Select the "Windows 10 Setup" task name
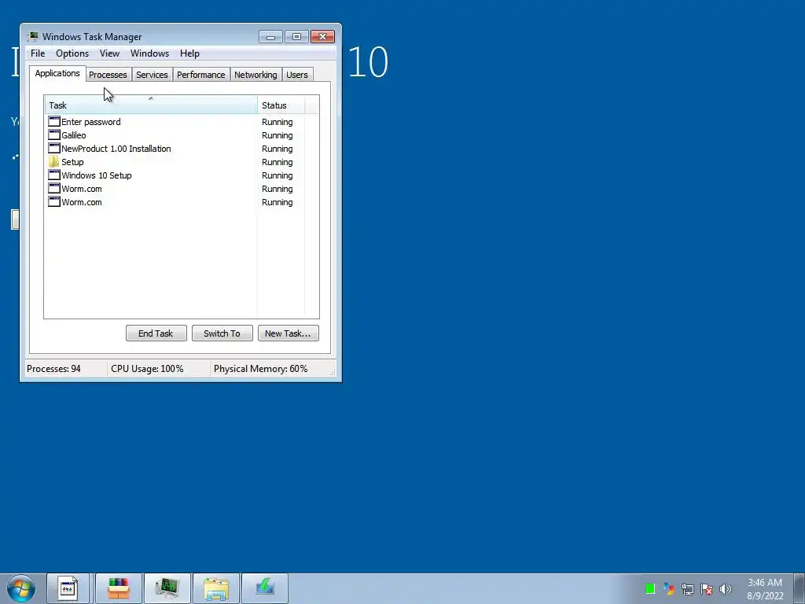 97,175
